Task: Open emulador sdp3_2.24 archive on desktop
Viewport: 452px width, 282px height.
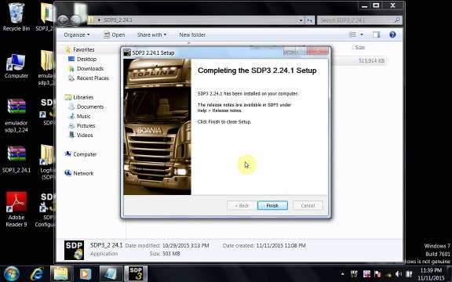Action: pos(16,116)
